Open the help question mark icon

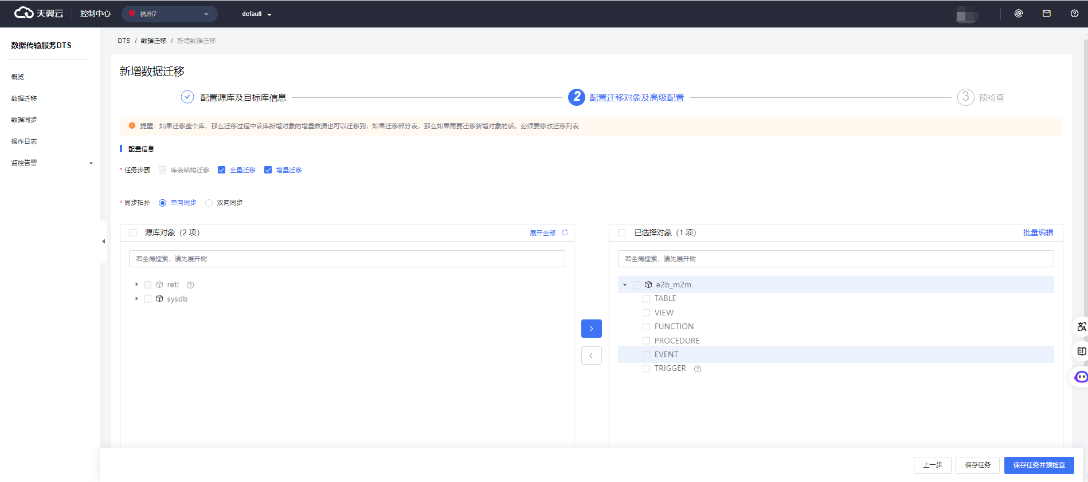[1074, 13]
